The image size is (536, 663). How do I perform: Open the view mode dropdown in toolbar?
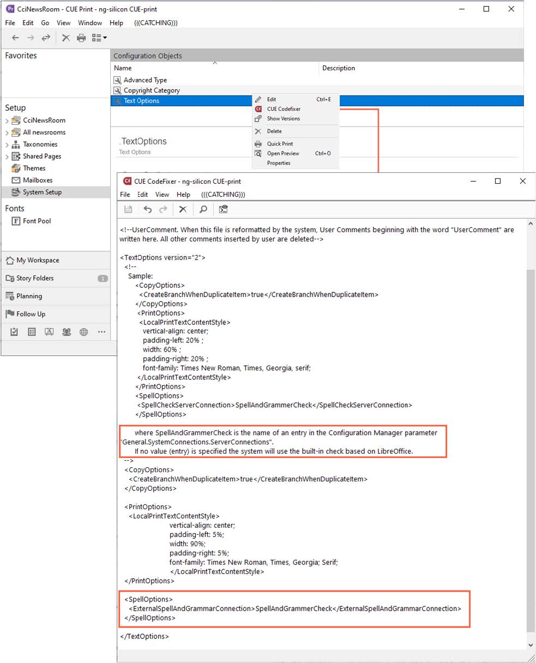[x=99, y=38]
